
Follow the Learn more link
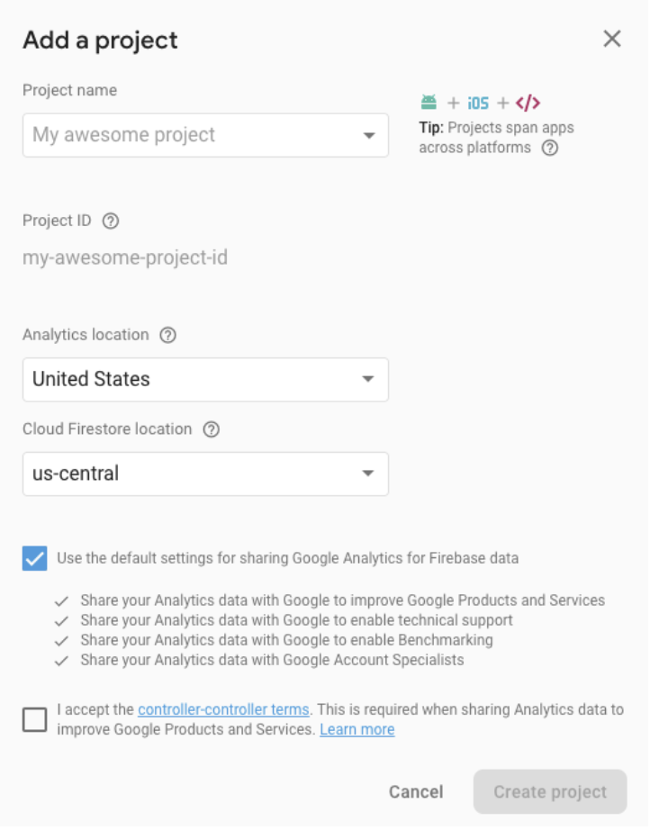[x=357, y=730]
